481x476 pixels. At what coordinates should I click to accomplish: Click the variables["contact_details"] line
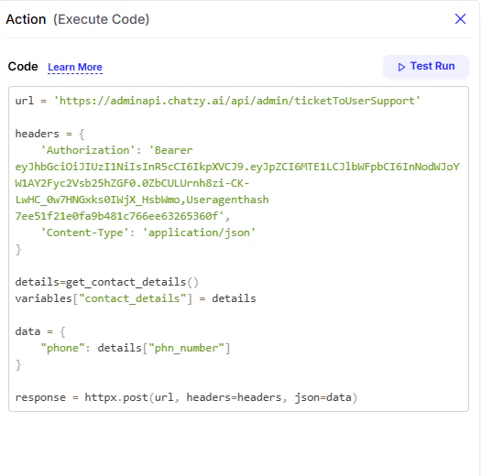(x=136, y=298)
